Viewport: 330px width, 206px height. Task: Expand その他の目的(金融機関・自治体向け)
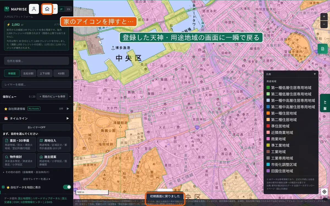26,172
